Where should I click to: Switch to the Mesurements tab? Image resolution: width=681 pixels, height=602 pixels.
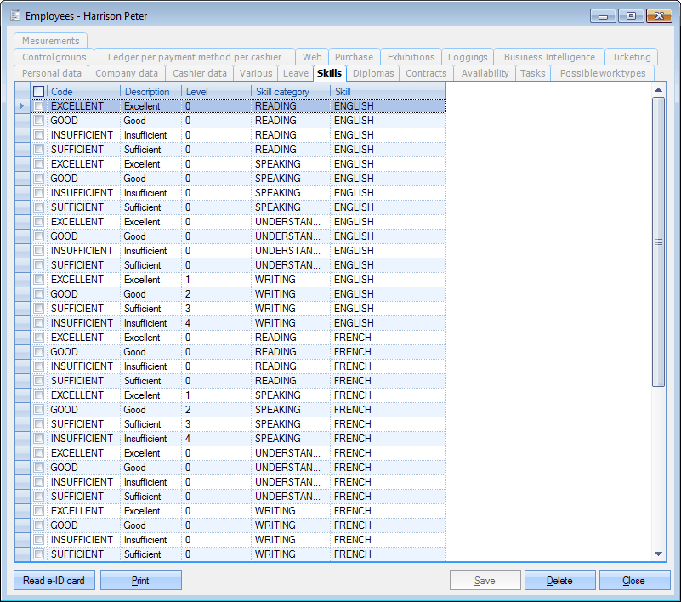click(49, 40)
